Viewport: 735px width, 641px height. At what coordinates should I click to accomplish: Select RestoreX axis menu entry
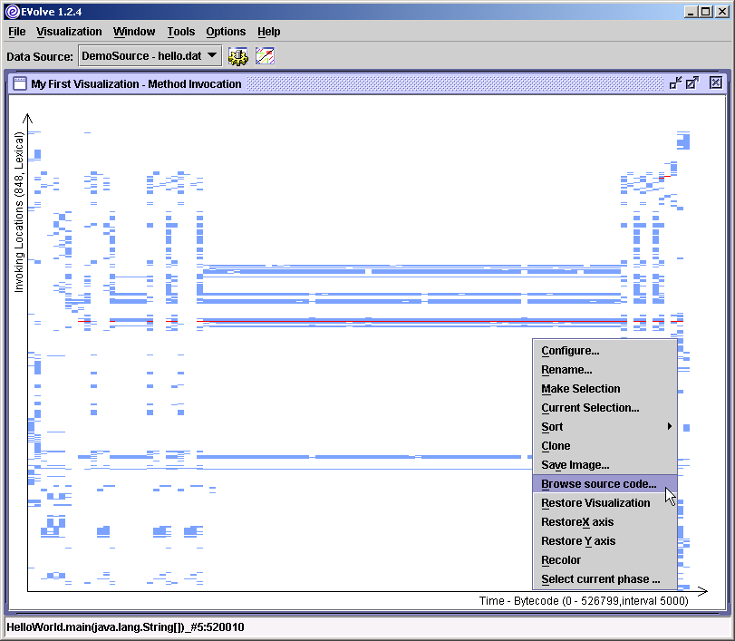[x=604, y=522]
